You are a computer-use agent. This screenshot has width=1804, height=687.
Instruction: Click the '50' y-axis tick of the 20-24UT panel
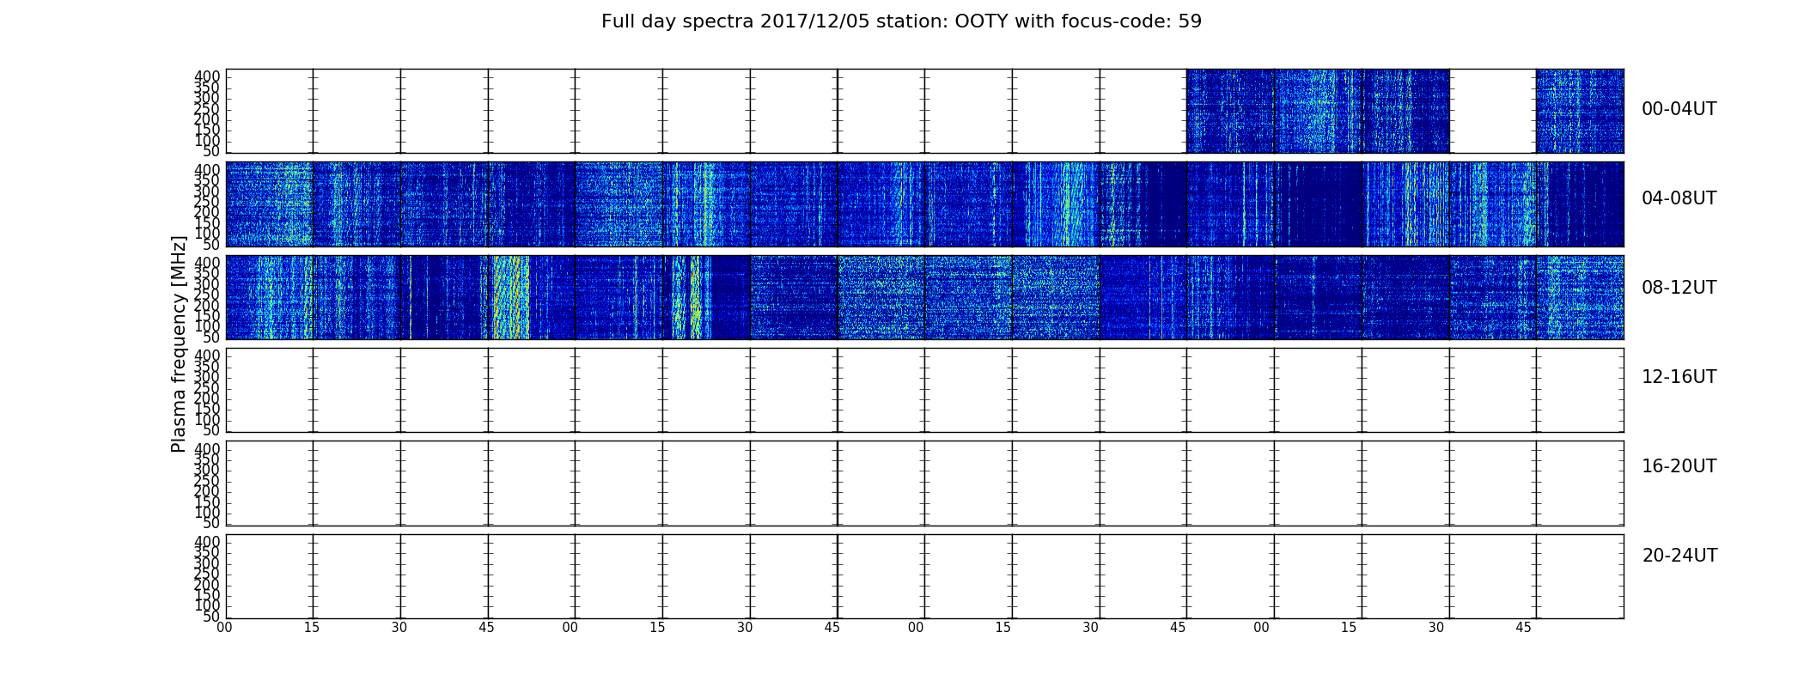click(x=211, y=617)
